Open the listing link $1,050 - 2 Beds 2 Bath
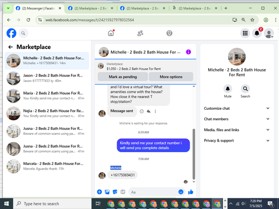The image size is (279, 209). pos(133,69)
